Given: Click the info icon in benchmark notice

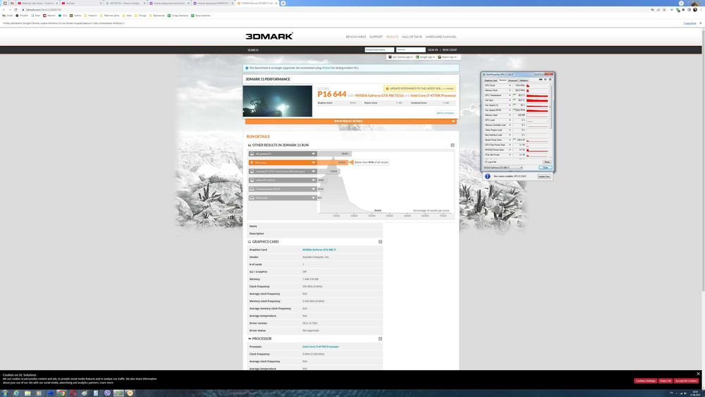Looking at the screenshot, I should pyautogui.click(x=246, y=68).
